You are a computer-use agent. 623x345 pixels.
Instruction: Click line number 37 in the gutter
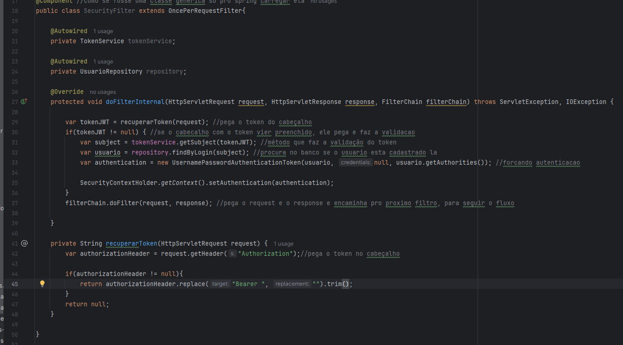pos(14,203)
